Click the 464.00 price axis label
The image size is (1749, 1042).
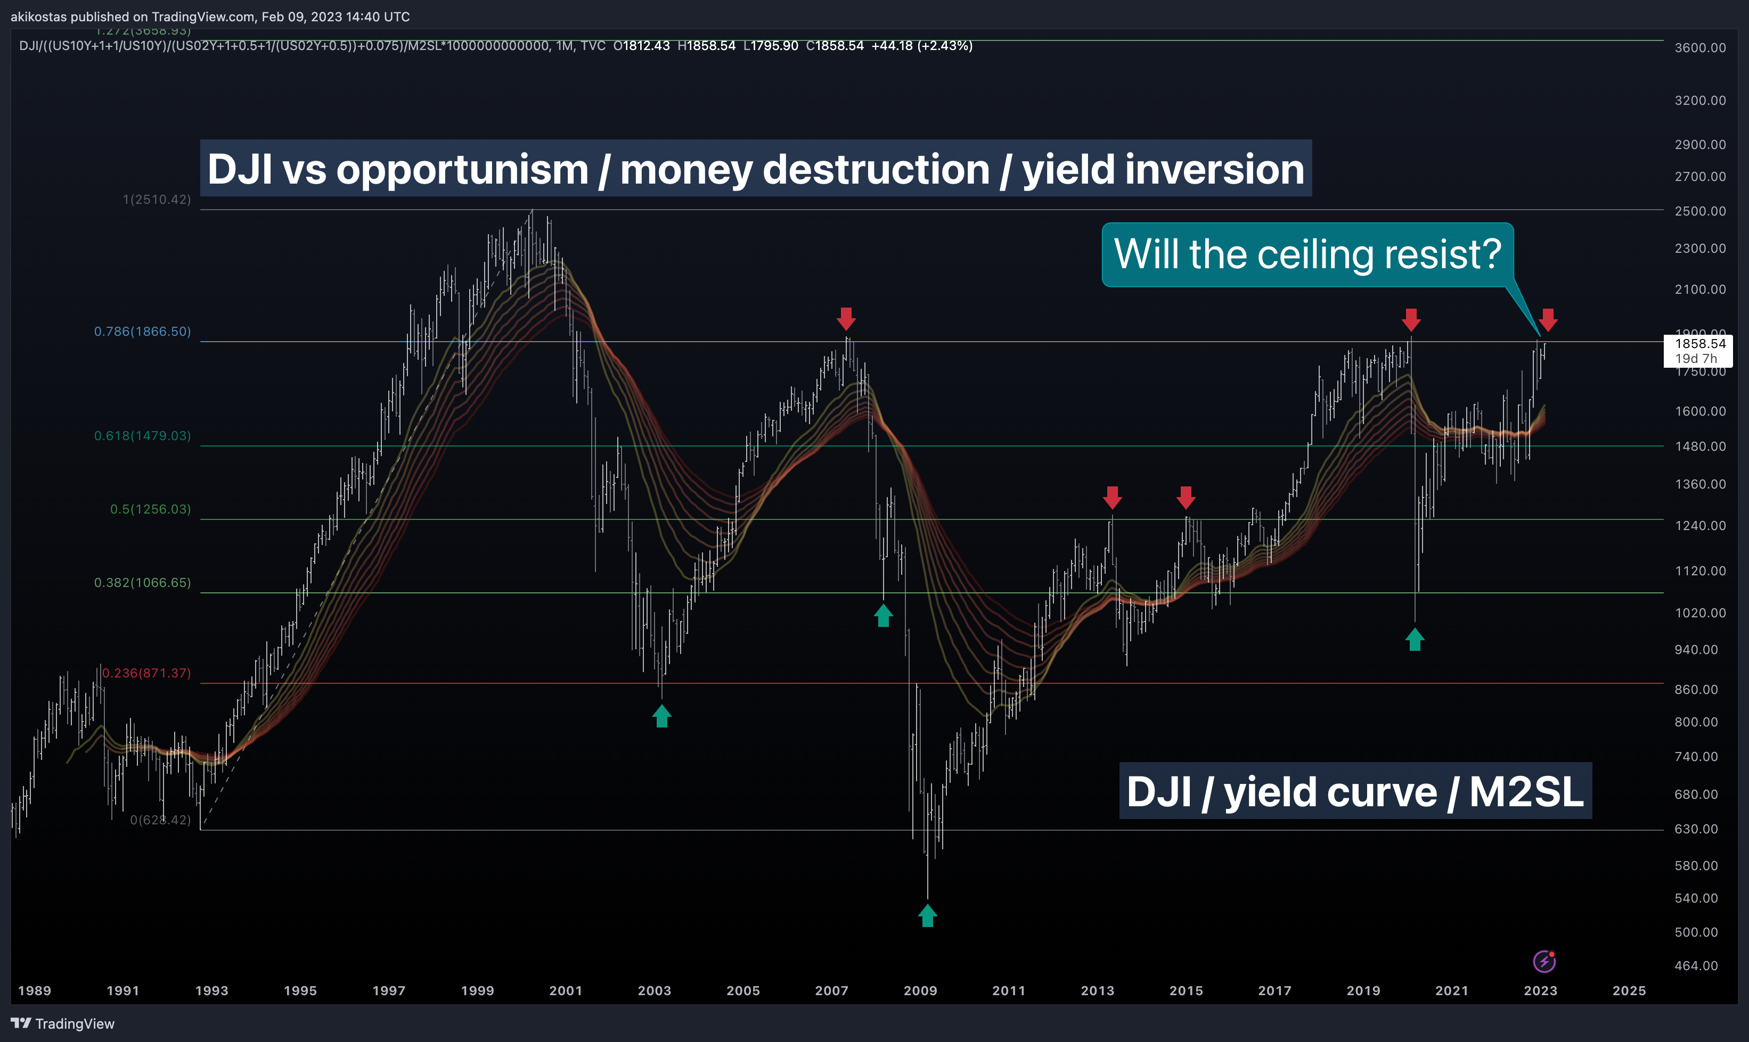pos(1696,966)
